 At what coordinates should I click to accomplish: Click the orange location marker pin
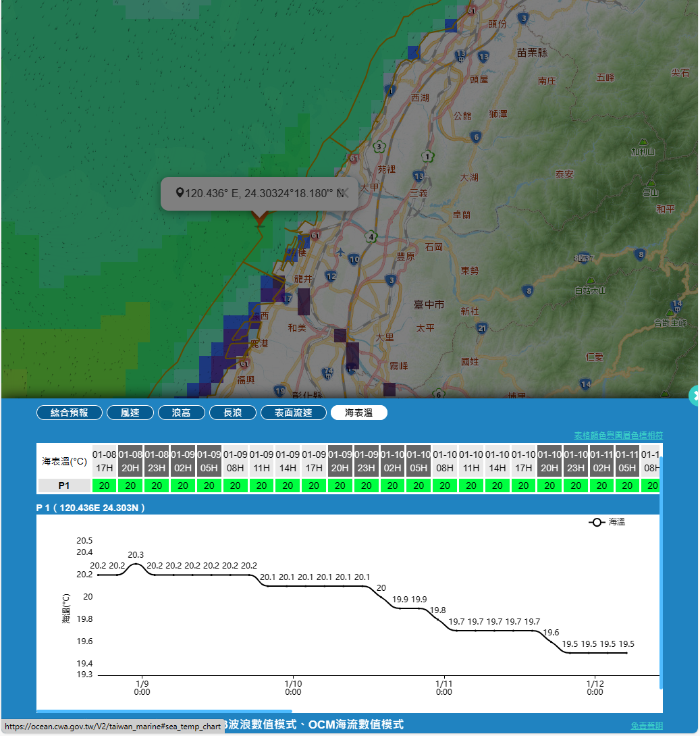[x=259, y=217]
